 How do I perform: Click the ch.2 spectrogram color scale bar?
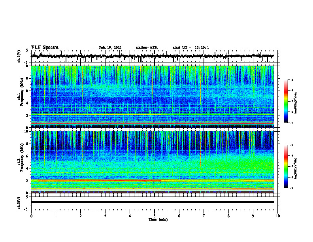tap(286, 166)
